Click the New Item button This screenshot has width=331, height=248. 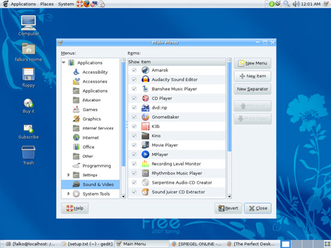click(253, 76)
